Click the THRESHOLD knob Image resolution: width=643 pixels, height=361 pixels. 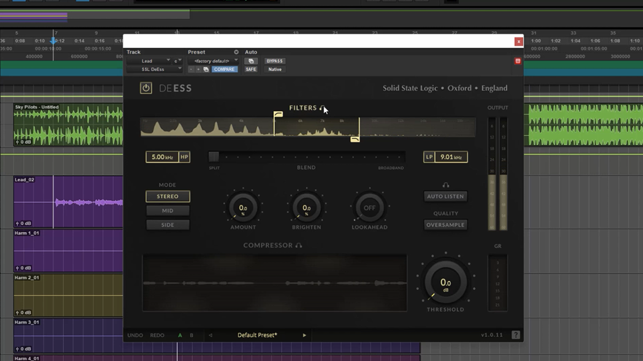[x=445, y=282]
